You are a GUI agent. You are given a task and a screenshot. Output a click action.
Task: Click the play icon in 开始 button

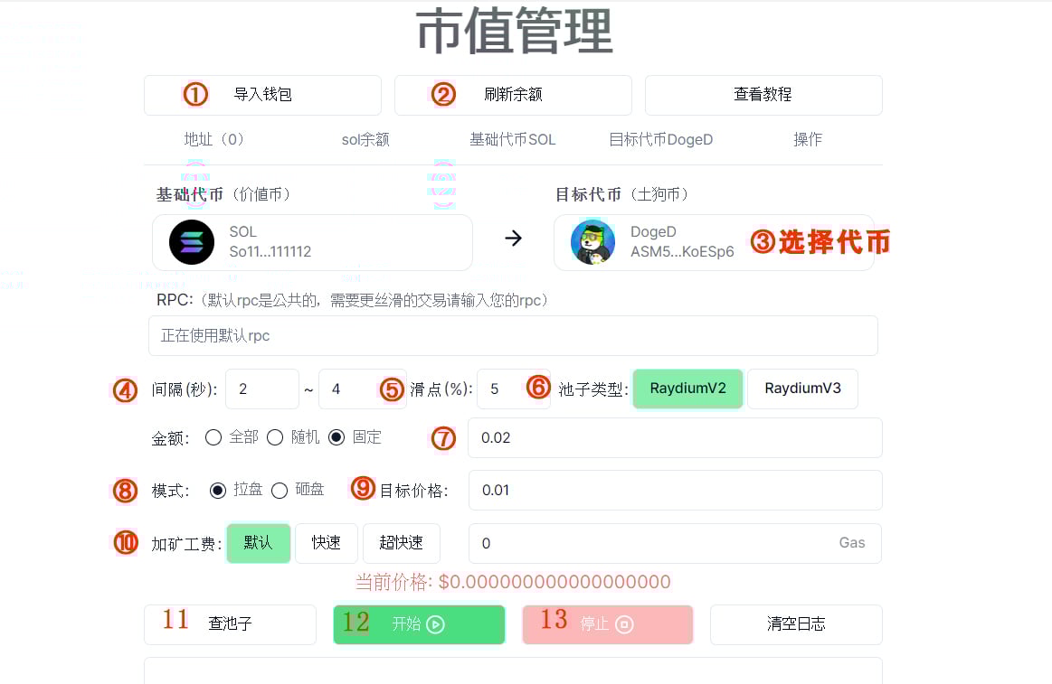click(x=435, y=624)
